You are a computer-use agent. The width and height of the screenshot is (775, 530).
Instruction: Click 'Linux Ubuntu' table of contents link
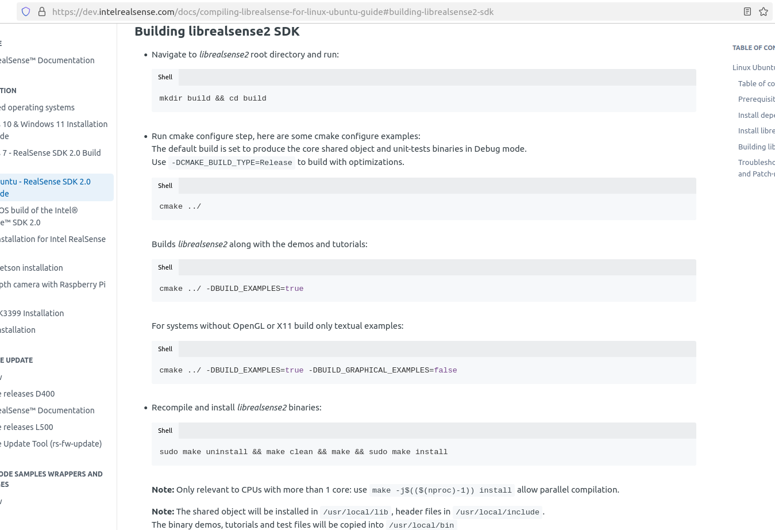click(754, 68)
